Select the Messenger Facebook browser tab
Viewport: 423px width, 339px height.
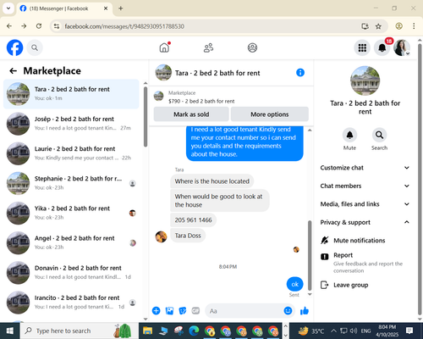click(x=64, y=8)
